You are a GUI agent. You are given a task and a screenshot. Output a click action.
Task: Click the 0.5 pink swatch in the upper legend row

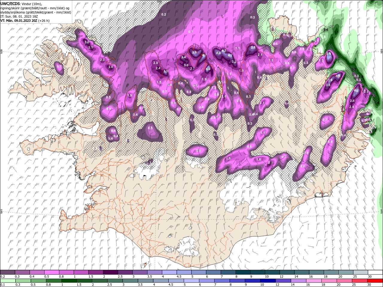coord(51,272)
